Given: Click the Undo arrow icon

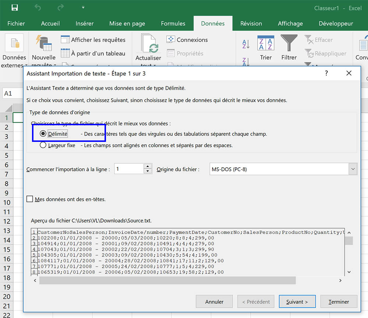Looking at the screenshot, I should [38, 8].
